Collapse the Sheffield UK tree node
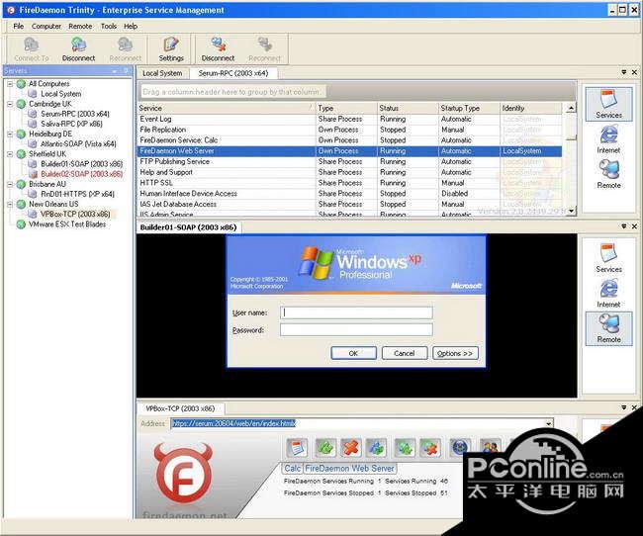Screen dimensions: 643x536 pos(10,154)
